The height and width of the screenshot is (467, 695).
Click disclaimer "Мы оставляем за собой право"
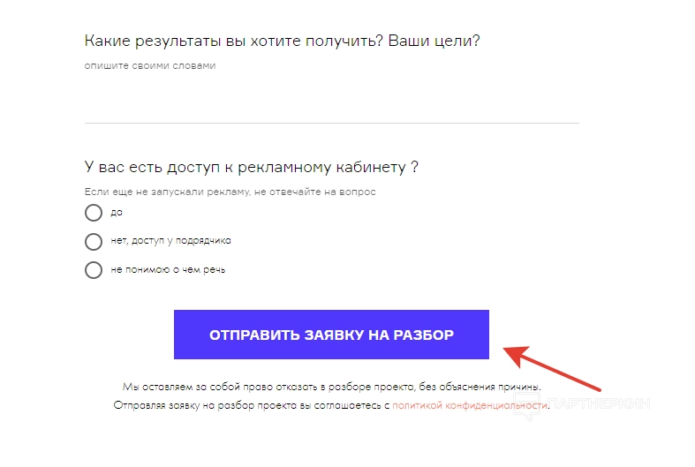pos(331,387)
